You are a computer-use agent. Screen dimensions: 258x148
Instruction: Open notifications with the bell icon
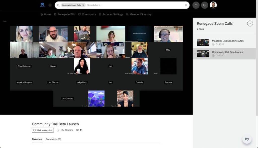tap(196, 5)
